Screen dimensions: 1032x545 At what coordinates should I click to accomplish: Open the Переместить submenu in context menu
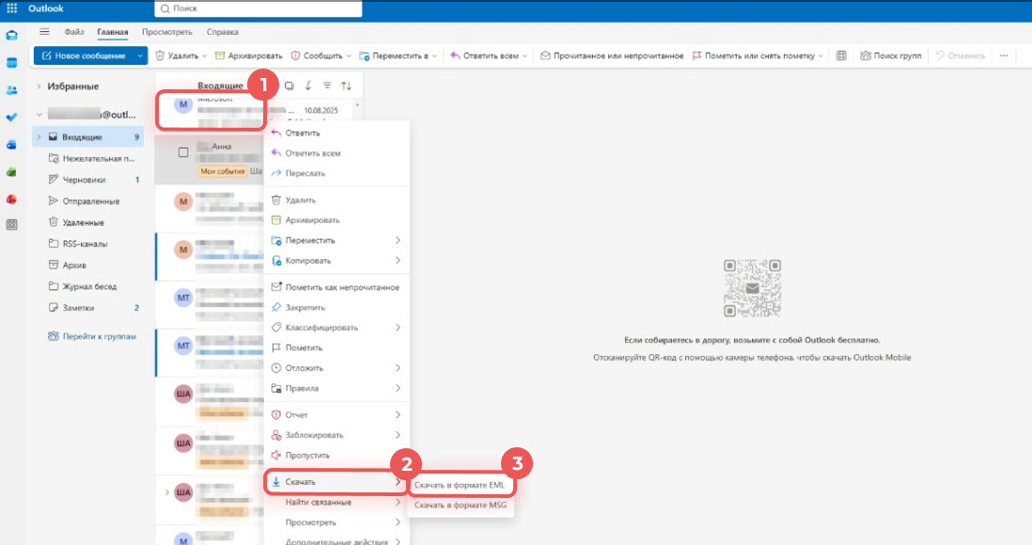335,241
